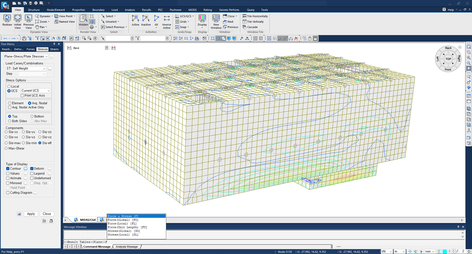Open the ST: Self Weight load case dropdown
472x254 pixels.
(x=44, y=69)
